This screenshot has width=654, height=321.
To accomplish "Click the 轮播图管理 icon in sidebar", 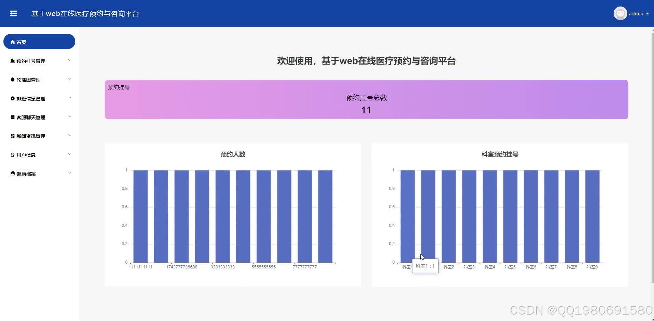I will tap(12, 79).
